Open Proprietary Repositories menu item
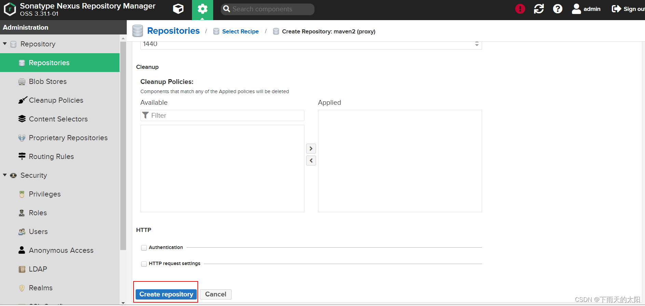This screenshot has height=306, width=645. pyautogui.click(x=60, y=137)
